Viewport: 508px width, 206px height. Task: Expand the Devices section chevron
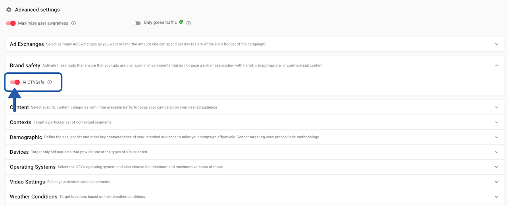click(x=496, y=152)
